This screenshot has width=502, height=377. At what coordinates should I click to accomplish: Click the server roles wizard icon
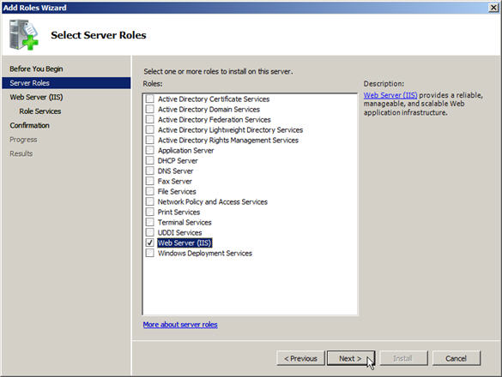[x=24, y=34]
